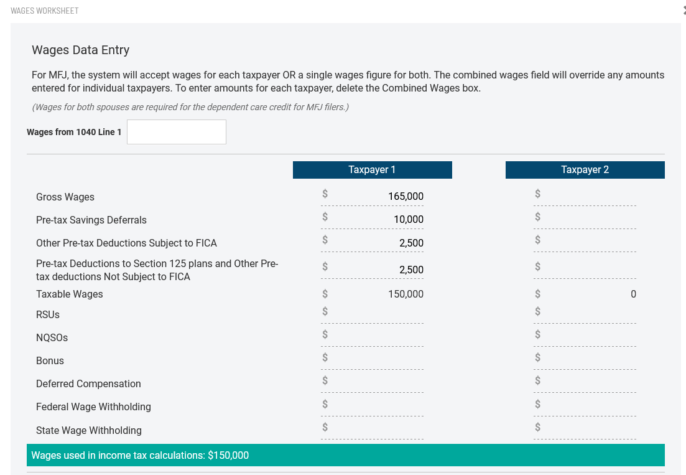The height and width of the screenshot is (475, 686).
Task: Select the Taxable Wages value for Taxpayer 1
Action: coord(372,293)
